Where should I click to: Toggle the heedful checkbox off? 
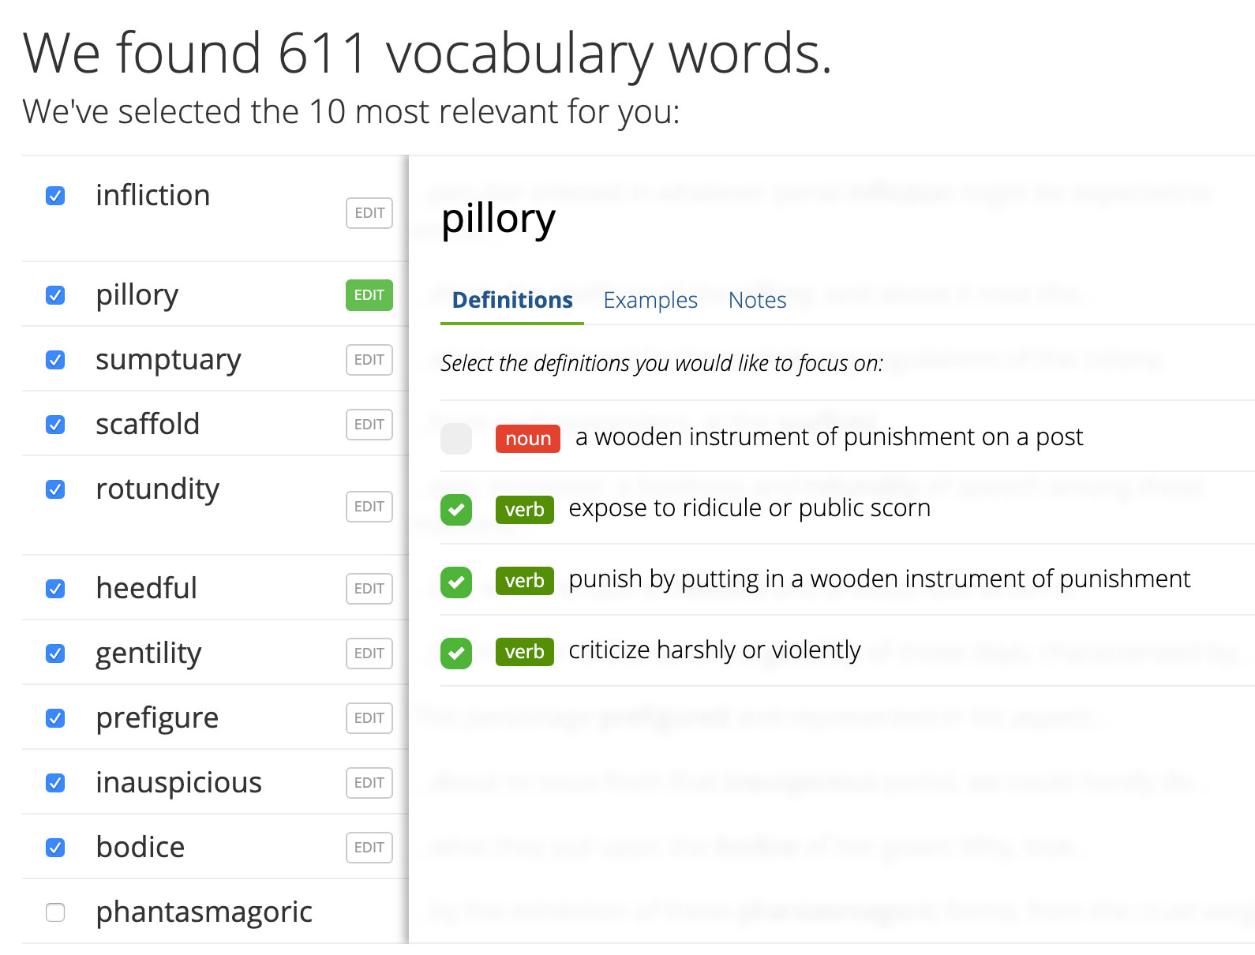pyautogui.click(x=55, y=589)
